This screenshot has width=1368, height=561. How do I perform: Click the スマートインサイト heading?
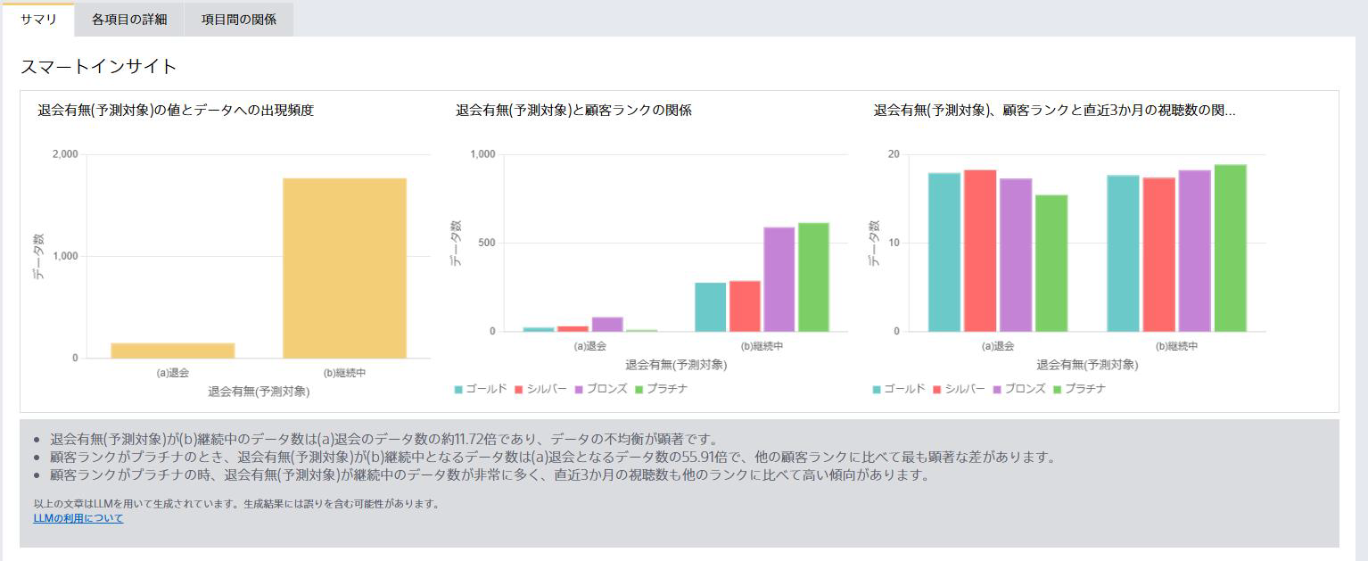point(100,66)
